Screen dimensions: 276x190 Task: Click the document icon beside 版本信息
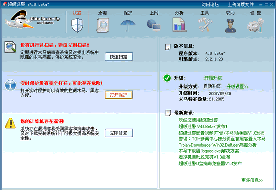168,47
